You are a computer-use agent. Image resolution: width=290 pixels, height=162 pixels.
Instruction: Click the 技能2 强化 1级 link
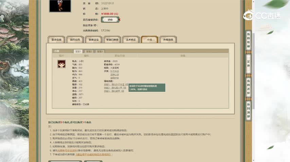(115, 88)
